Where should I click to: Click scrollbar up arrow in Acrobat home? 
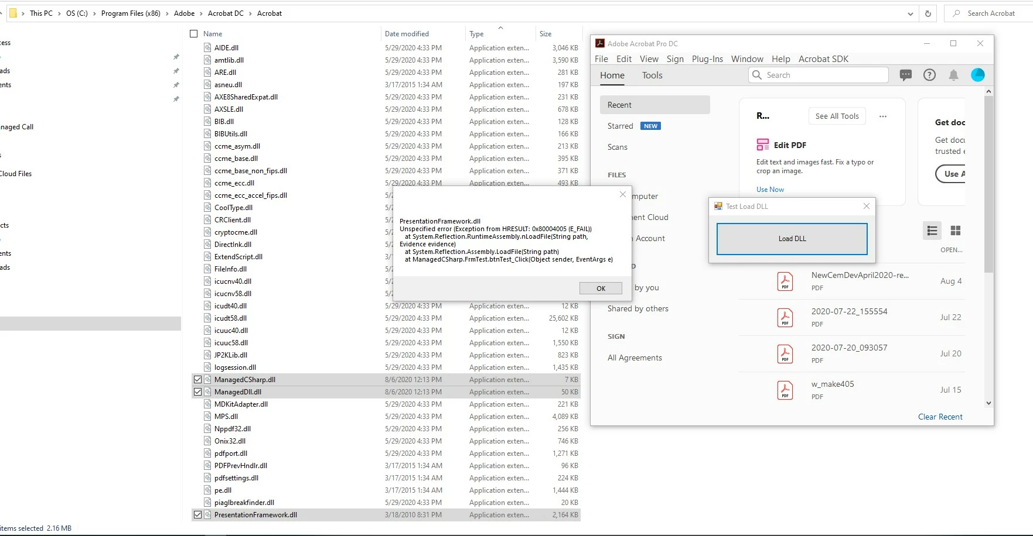coord(988,91)
